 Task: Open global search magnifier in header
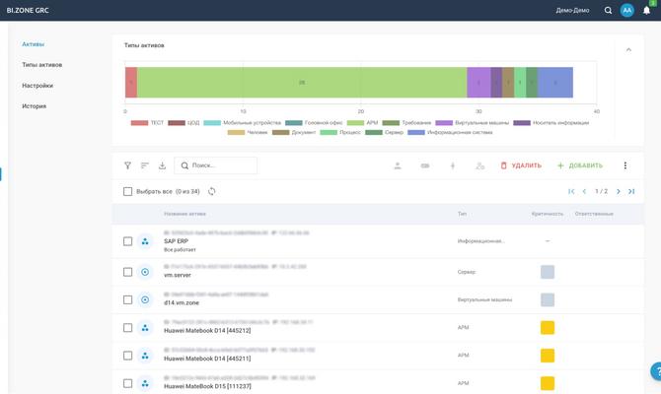[x=608, y=11]
